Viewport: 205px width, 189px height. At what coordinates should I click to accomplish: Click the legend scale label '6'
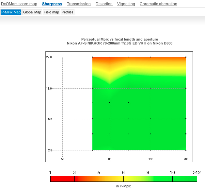(123, 173)
